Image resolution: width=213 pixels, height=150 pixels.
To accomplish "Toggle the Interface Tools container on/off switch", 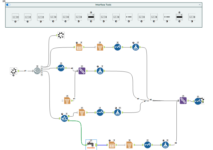I will tap(8, 5).
